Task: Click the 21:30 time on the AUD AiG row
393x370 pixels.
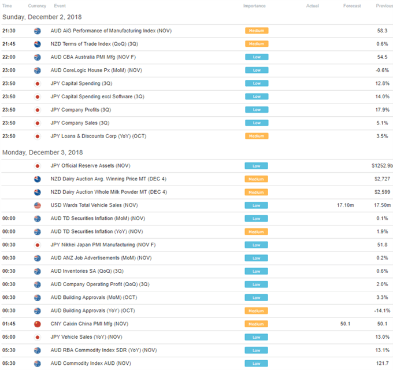Action: 9,31
